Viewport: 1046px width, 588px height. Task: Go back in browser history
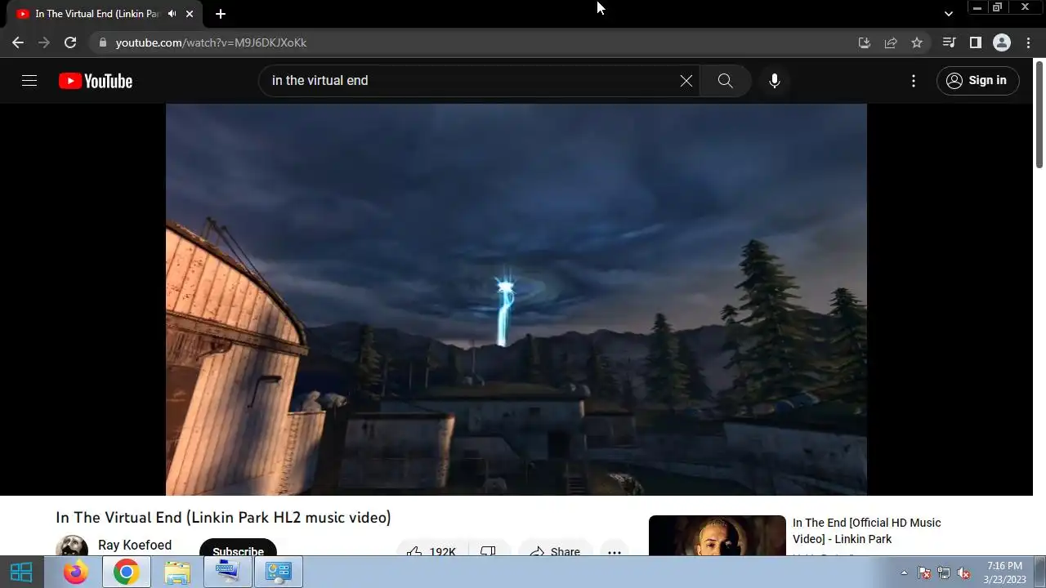(18, 42)
